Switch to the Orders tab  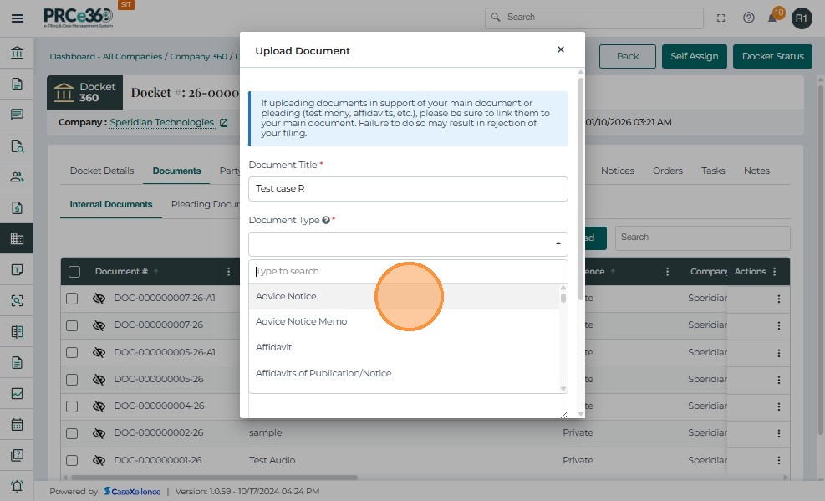[x=667, y=171]
